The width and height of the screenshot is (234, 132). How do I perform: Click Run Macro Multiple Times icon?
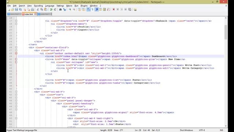click(x=126, y=10)
